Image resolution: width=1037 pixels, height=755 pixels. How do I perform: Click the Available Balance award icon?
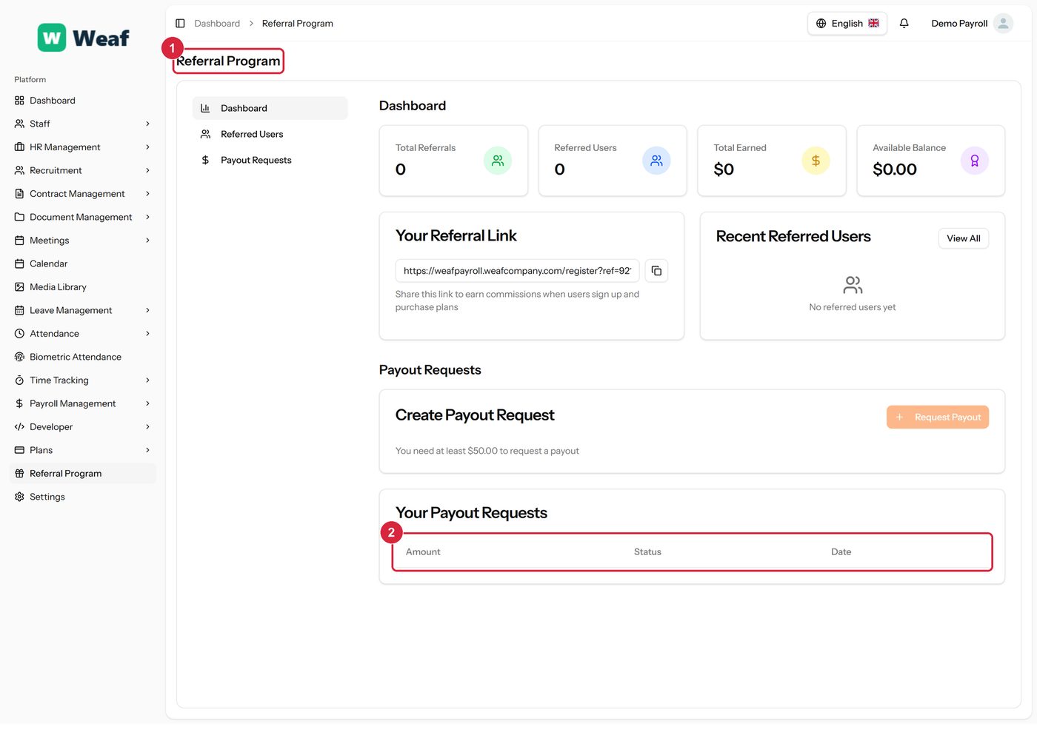click(975, 161)
